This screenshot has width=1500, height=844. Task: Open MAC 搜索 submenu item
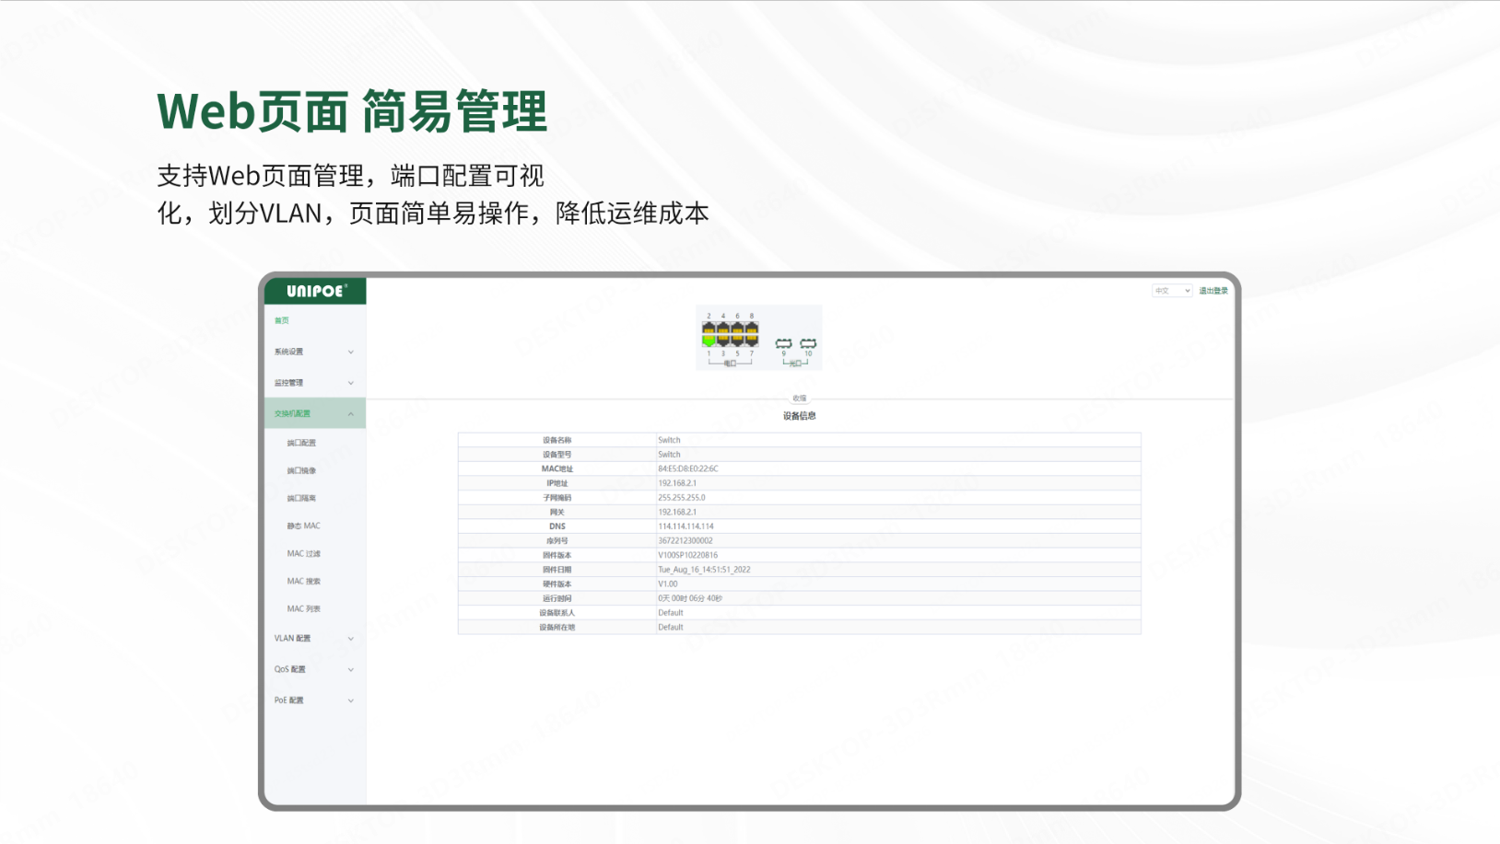(x=303, y=581)
